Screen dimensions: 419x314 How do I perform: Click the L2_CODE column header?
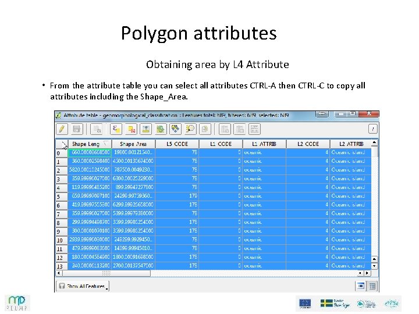308,144
